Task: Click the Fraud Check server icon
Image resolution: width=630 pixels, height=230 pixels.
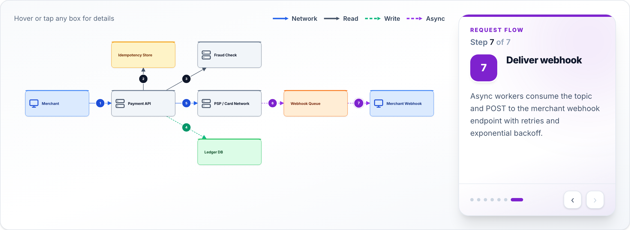Action: pyautogui.click(x=206, y=55)
